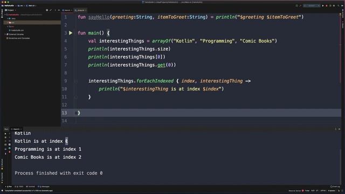Click the vertical Project tool button in the left strip
This screenshot has width=345, height=194.
pyautogui.click(x=2, y=13)
